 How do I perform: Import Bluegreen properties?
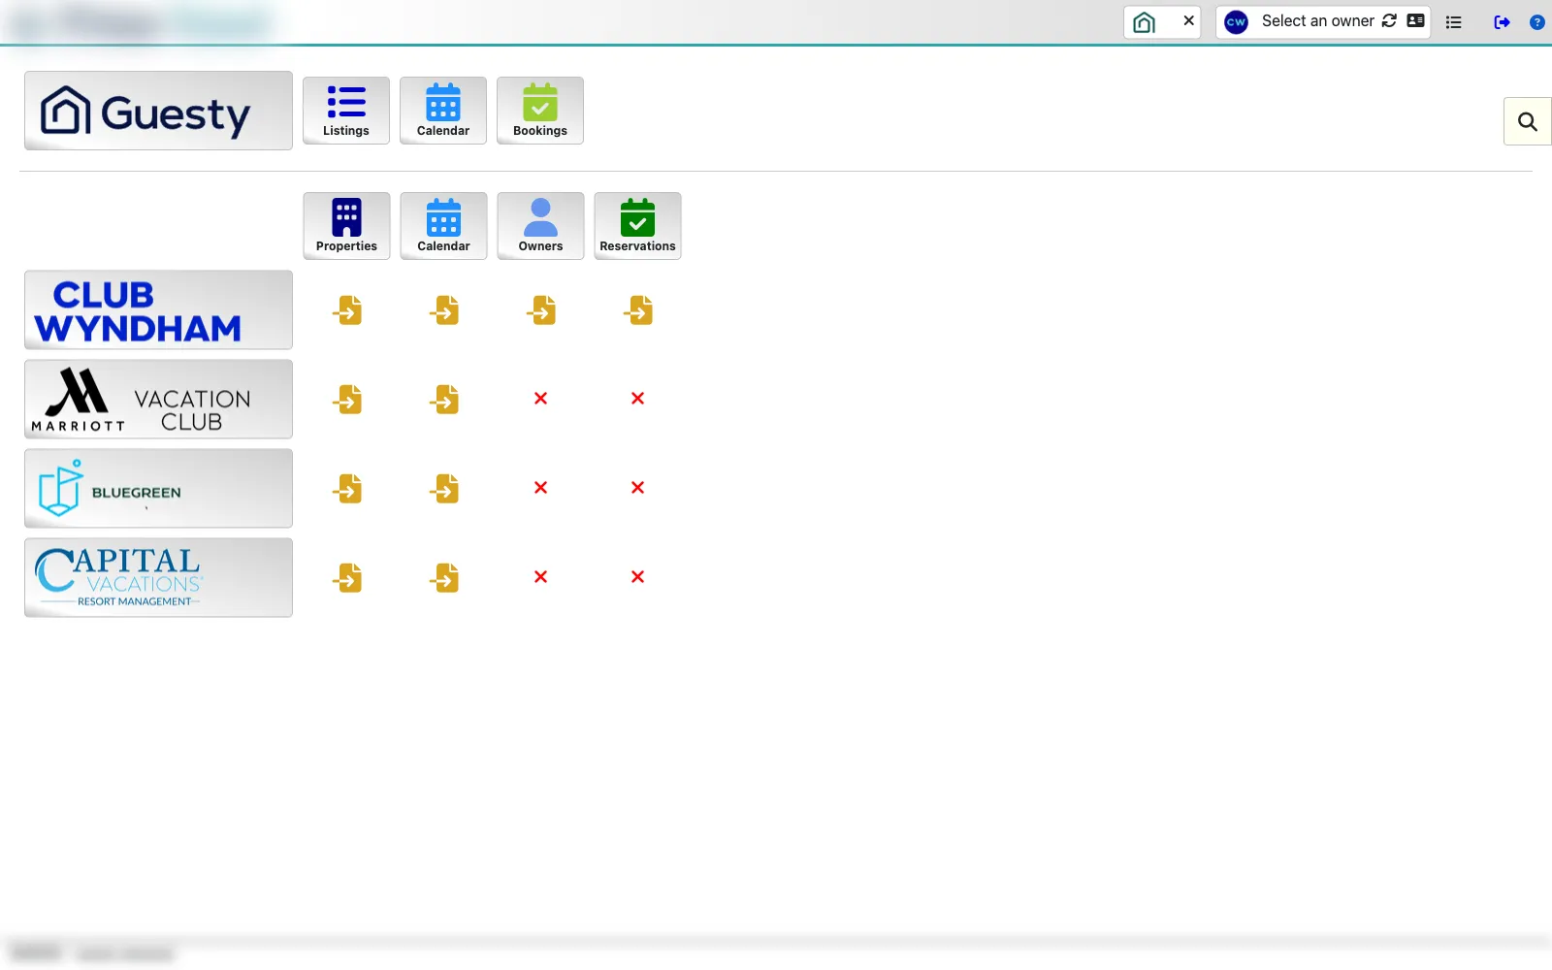pos(347,489)
